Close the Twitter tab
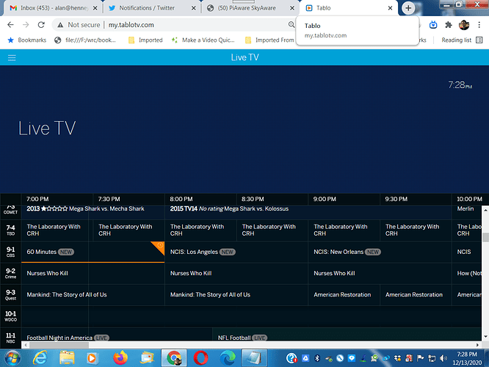The width and height of the screenshot is (489, 367). 194,8
